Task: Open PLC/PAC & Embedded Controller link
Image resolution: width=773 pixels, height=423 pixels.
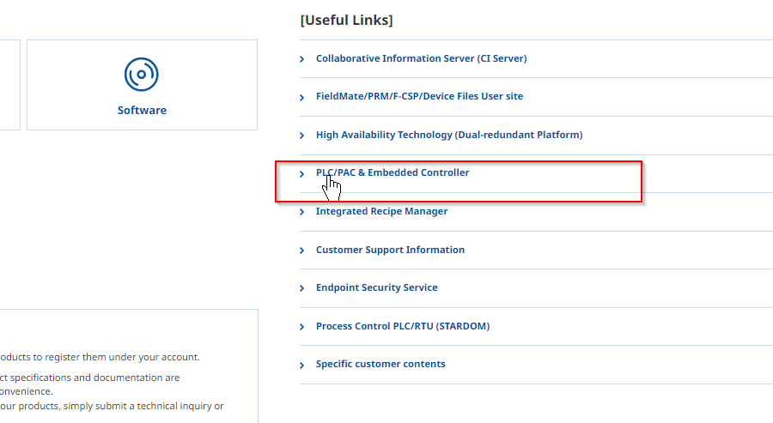Action: [393, 172]
